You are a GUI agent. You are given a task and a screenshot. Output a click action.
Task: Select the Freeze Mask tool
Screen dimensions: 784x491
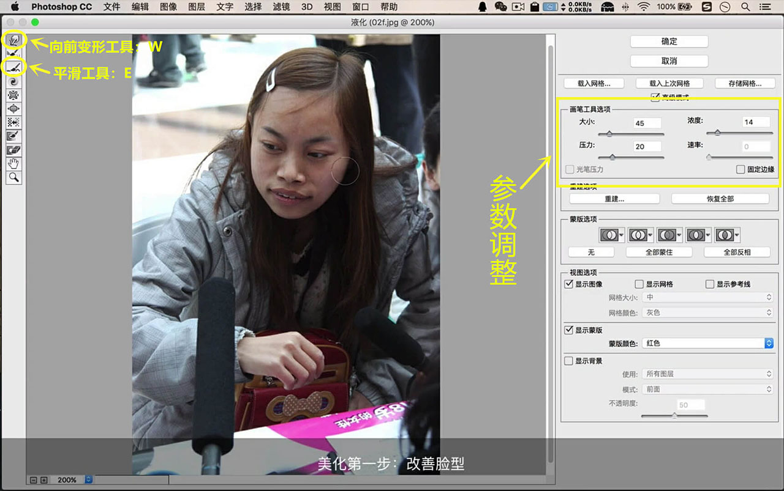pyautogui.click(x=13, y=136)
